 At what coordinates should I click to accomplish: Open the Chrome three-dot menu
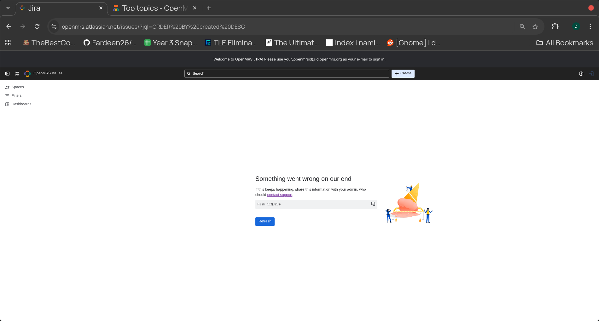590,27
